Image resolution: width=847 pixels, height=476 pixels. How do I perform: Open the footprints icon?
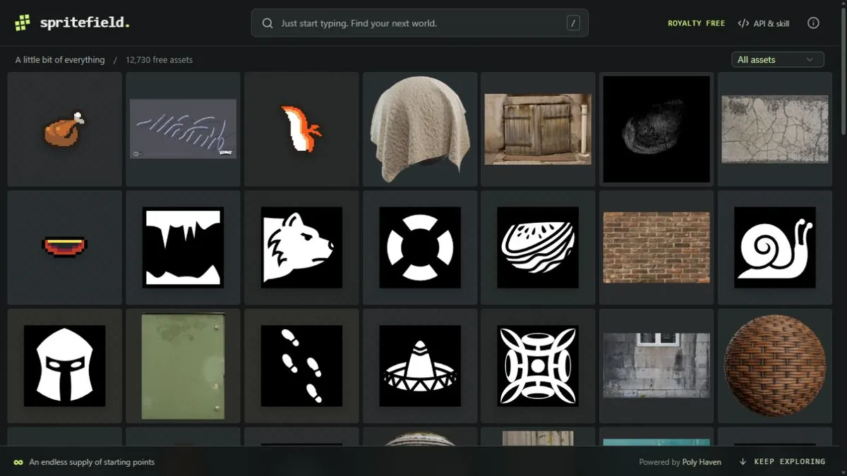pos(301,365)
